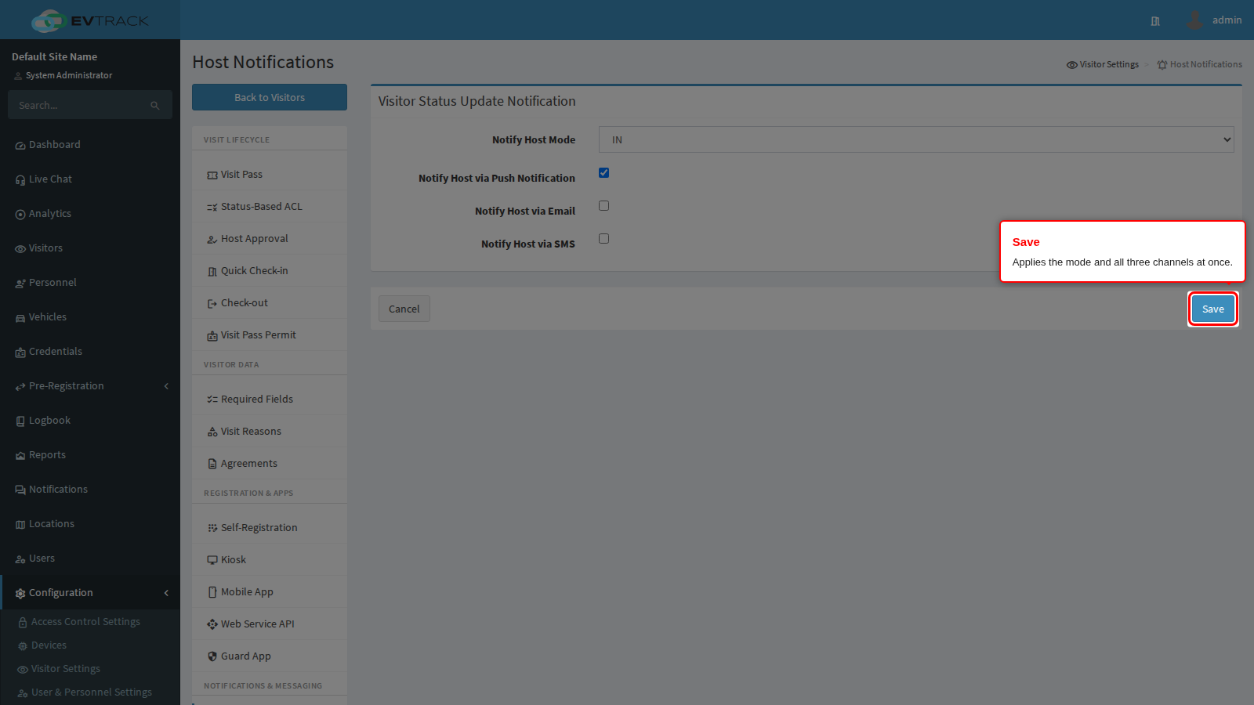Image resolution: width=1254 pixels, height=705 pixels.
Task: Click Visitor Settings breadcrumb link
Action: click(1103, 64)
